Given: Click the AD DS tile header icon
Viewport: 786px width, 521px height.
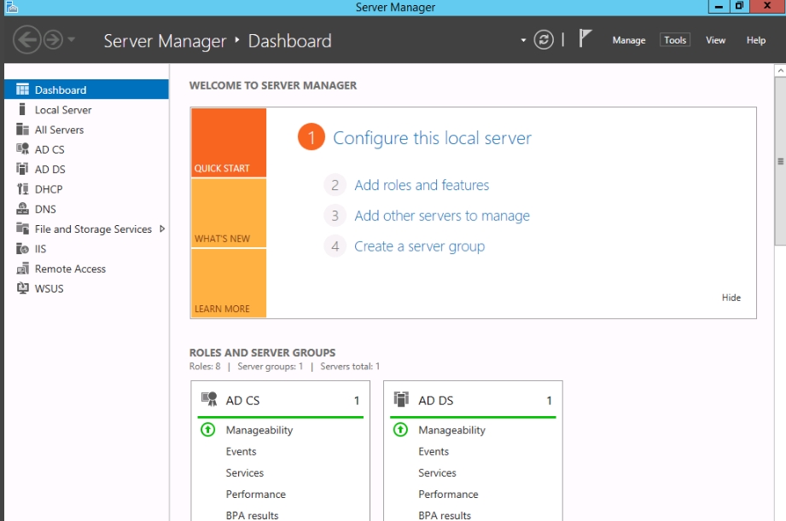Looking at the screenshot, I should [401, 399].
